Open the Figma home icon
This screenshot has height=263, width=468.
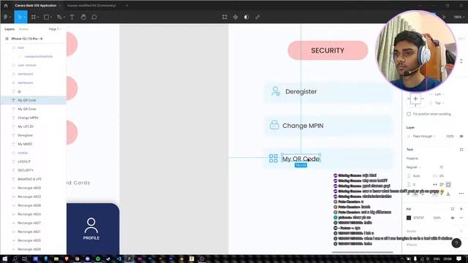coord(6,5)
